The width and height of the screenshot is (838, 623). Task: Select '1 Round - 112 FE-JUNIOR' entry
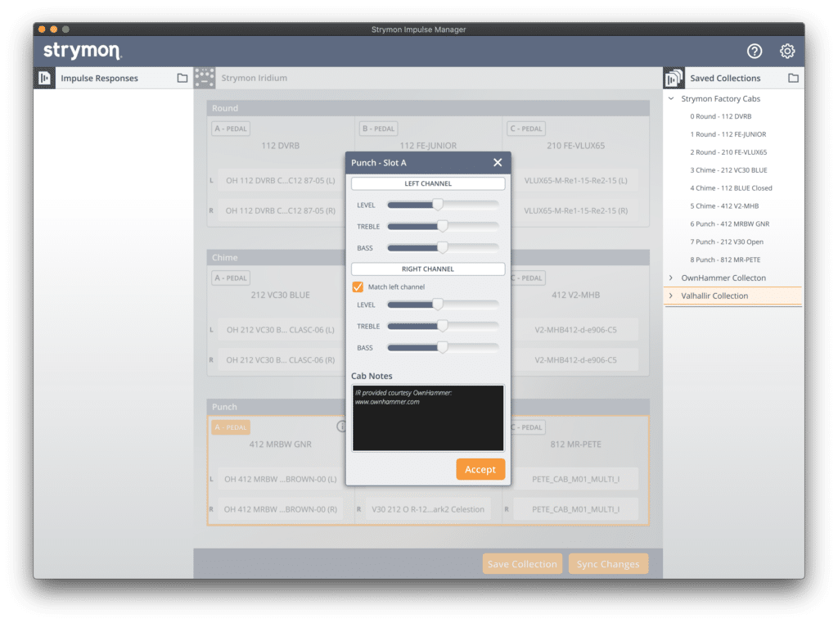[x=728, y=134]
